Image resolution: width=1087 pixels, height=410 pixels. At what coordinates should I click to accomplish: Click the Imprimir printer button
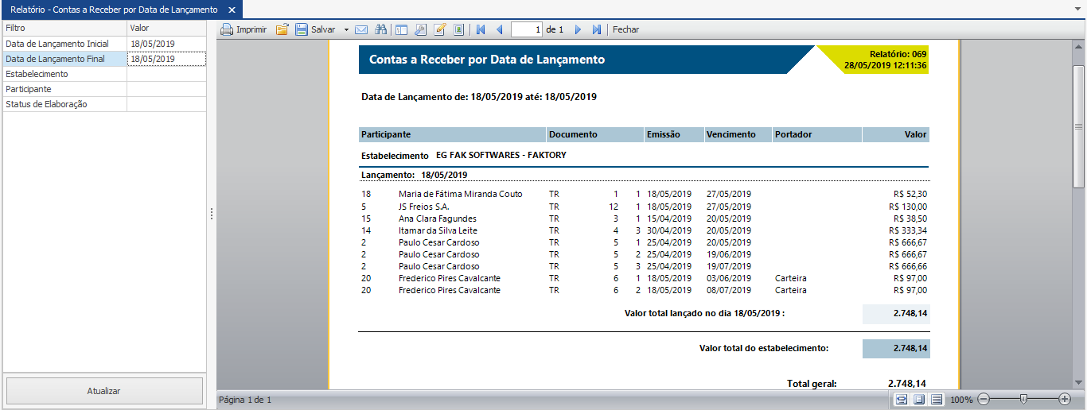(x=244, y=29)
